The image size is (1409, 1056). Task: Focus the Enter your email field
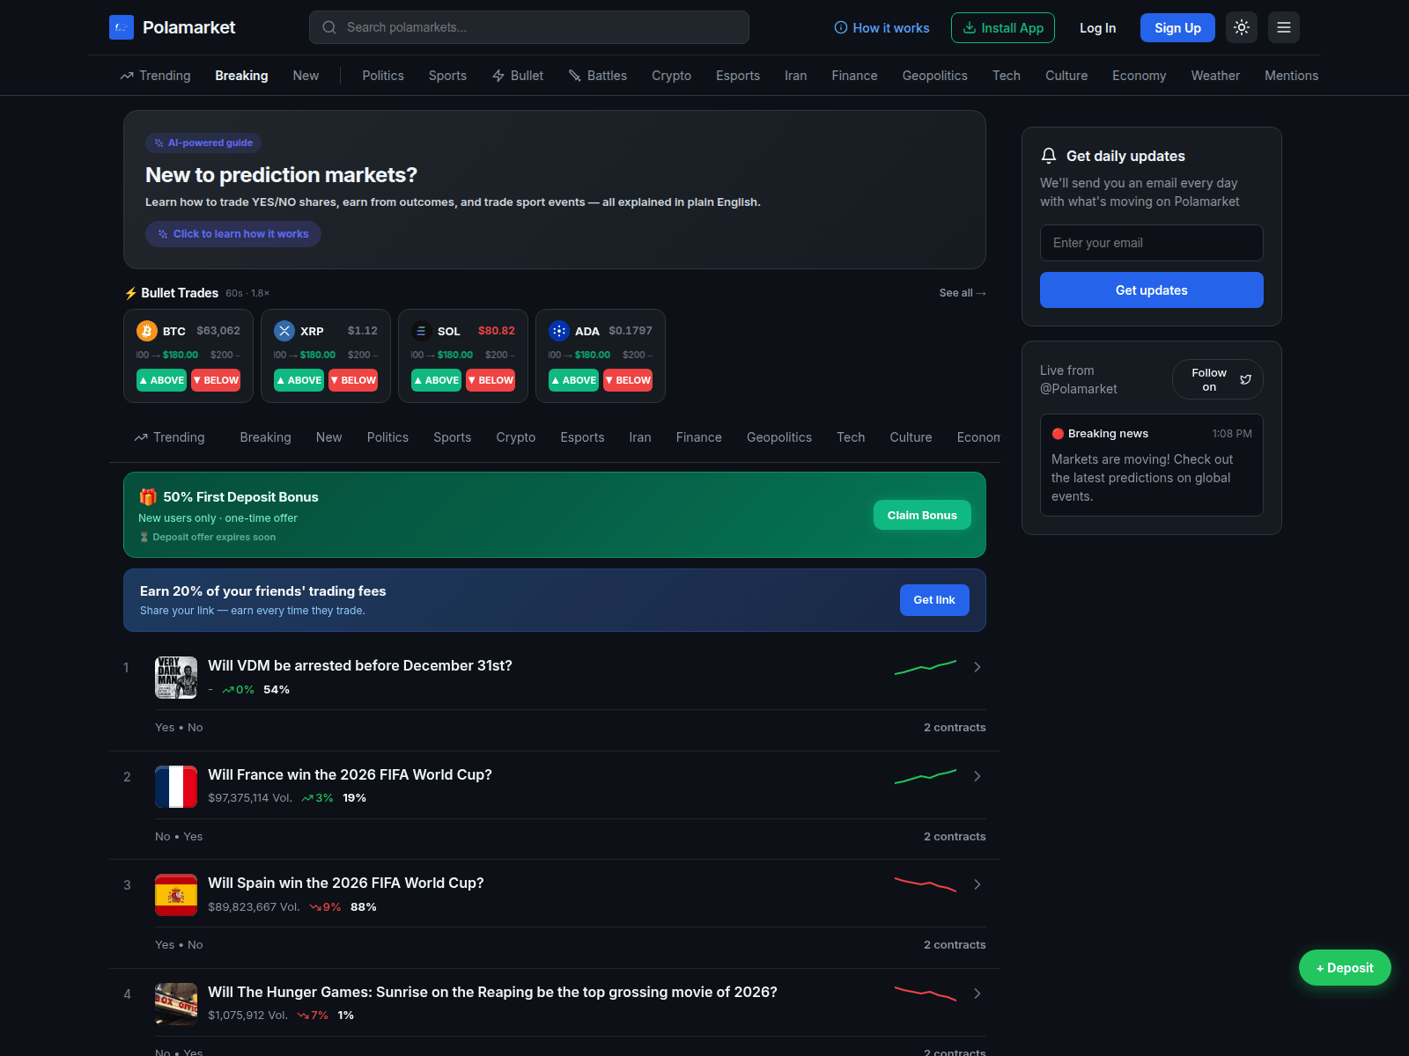[1152, 243]
